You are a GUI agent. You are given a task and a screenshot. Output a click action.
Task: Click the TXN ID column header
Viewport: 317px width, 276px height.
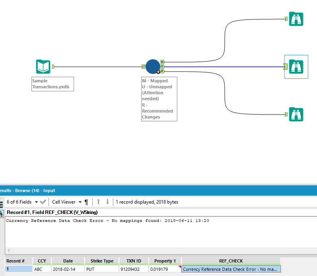134,261
